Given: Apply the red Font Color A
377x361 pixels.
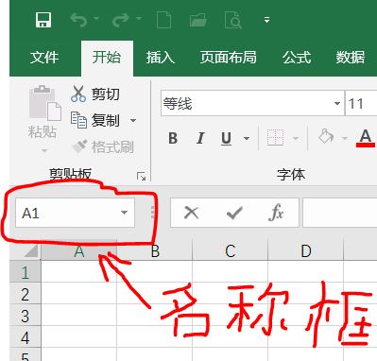Looking at the screenshot, I should tap(366, 138).
